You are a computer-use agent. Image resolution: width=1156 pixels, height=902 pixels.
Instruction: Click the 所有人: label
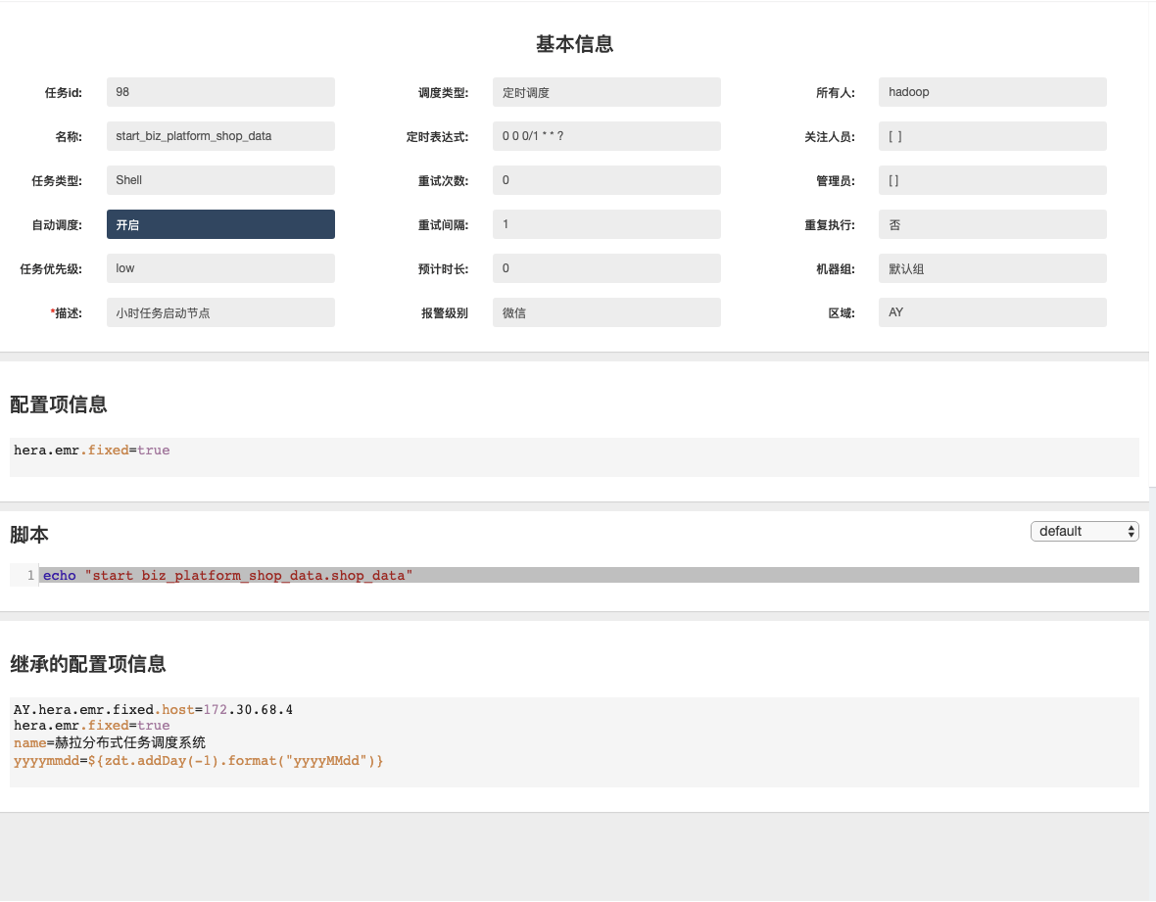click(x=836, y=93)
